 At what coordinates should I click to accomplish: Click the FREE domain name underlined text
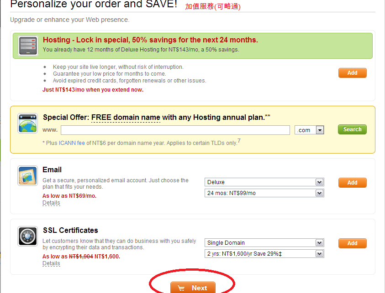pos(126,118)
